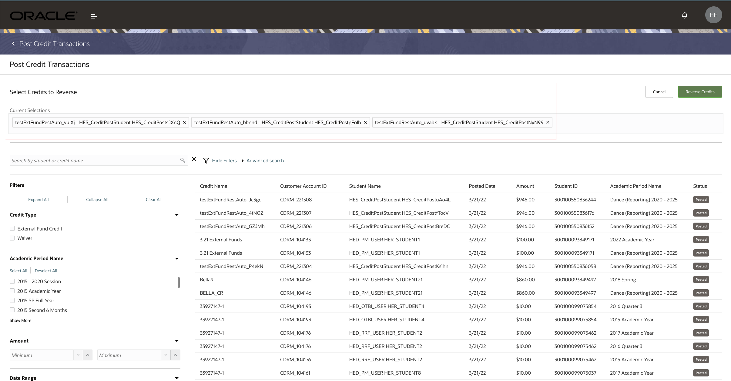731x381 pixels.
Task: Open the notifications bell
Action: 684,15
